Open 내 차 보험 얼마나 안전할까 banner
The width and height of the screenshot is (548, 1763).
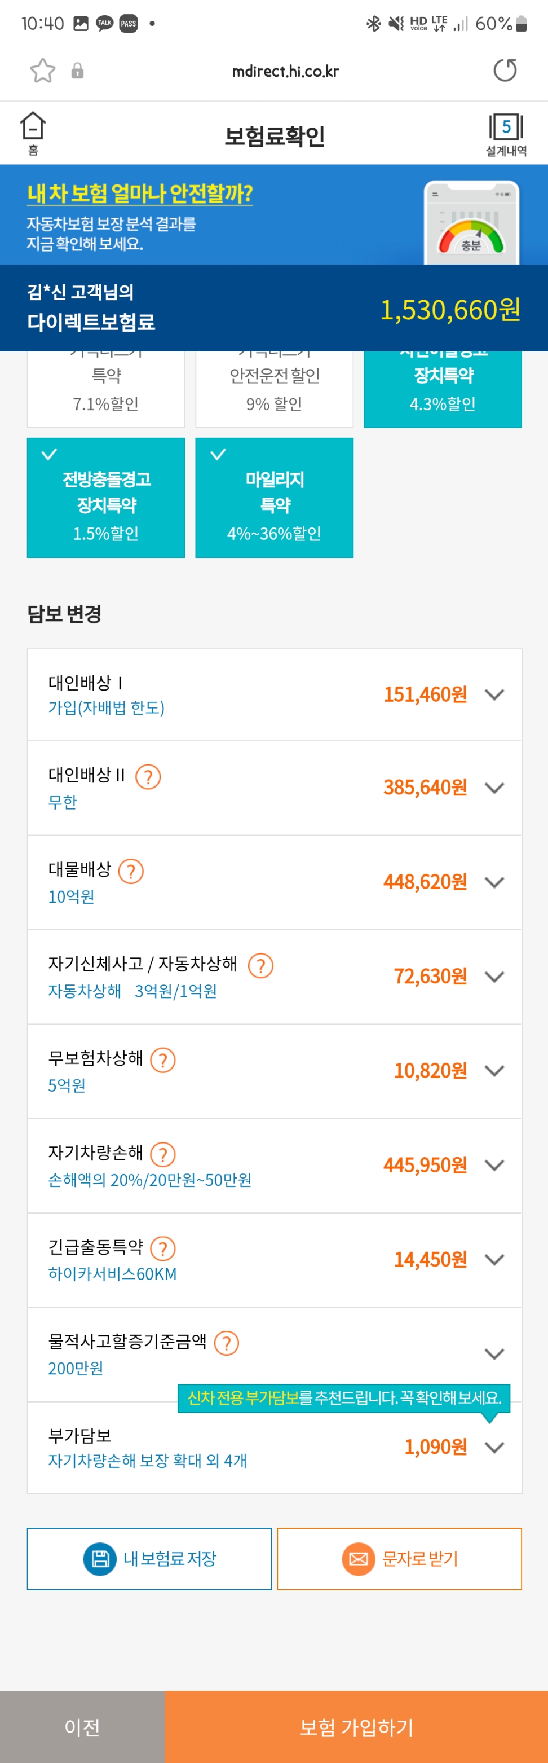click(273, 214)
